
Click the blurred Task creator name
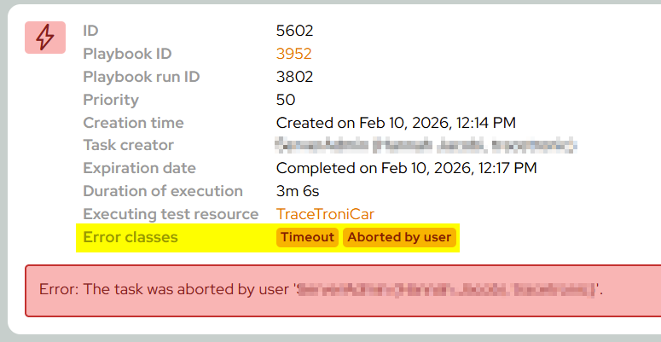[x=426, y=146]
